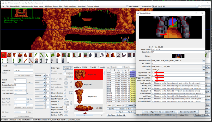212x122 pixels.
Task: Pick the diagonal wooden beam tile numbered 43
Action: 31,60
